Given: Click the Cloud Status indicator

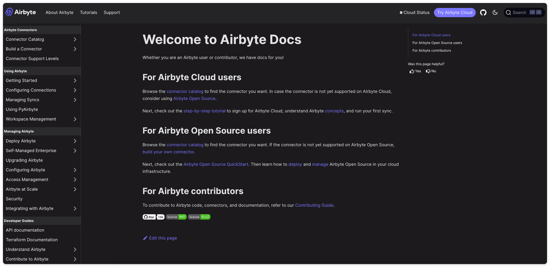Looking at the screenshot, I should click(x=415, y=13).
